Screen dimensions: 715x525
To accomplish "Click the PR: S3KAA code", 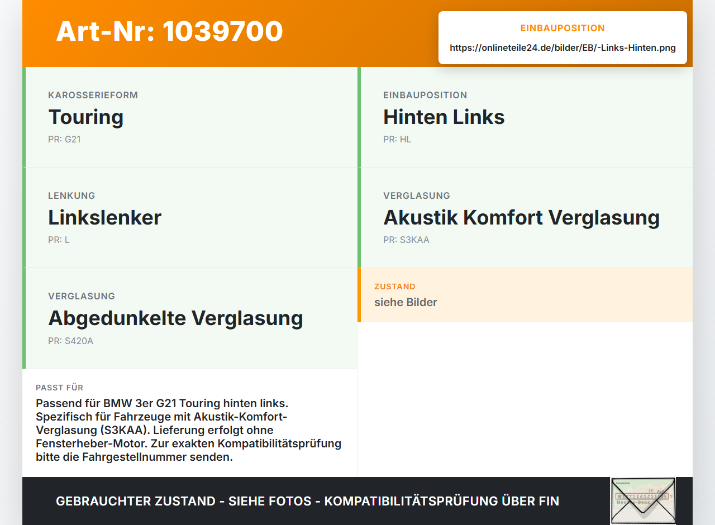I will click(406, 240).
